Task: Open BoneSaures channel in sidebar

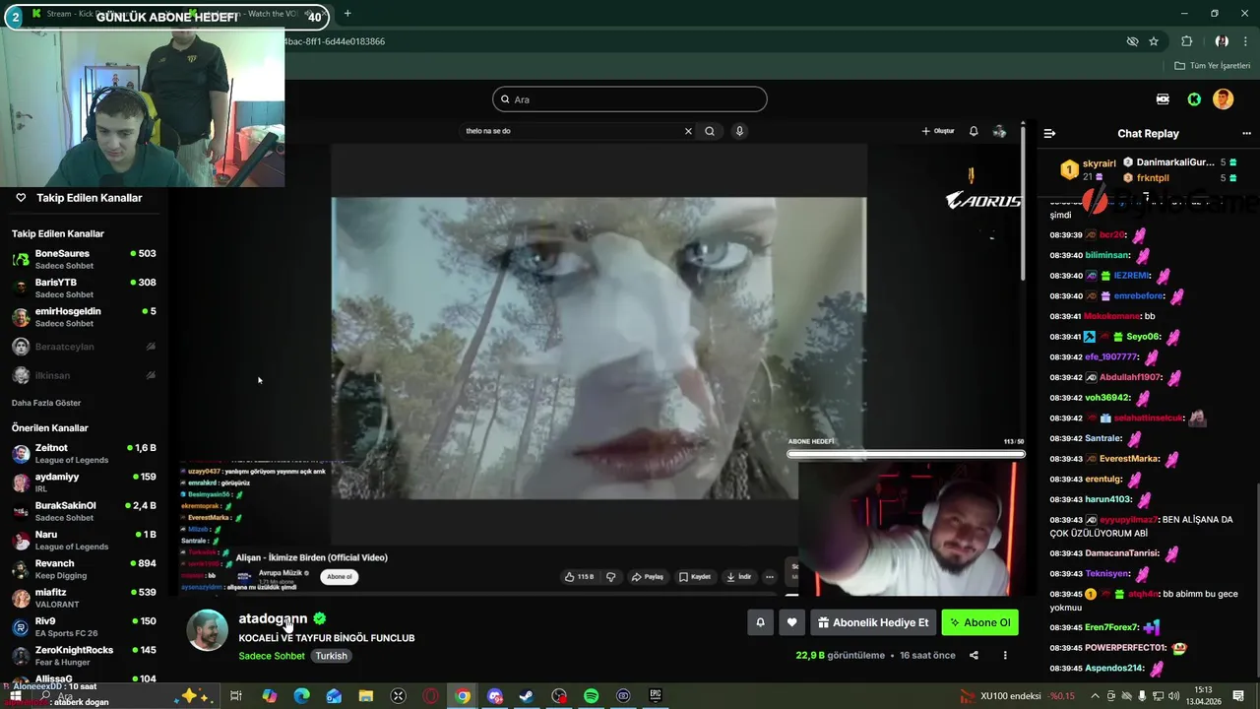Action: [84, 260]
